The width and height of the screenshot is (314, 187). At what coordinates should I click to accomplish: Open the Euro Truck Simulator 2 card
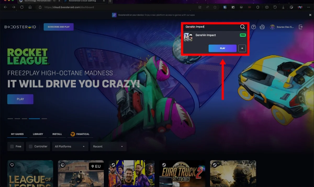tap(182, 173)
